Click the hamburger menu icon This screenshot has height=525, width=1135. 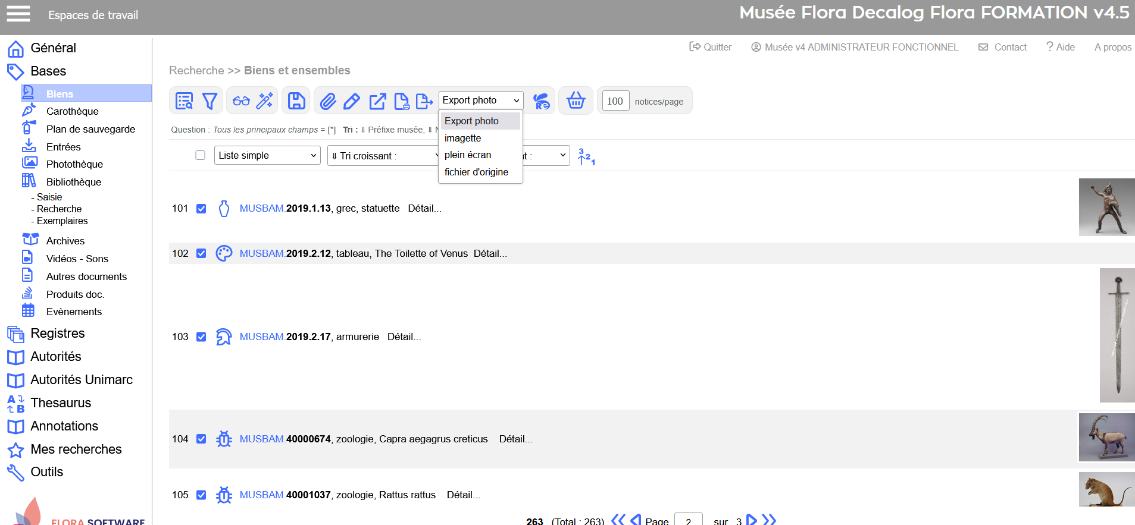point(18,14)
